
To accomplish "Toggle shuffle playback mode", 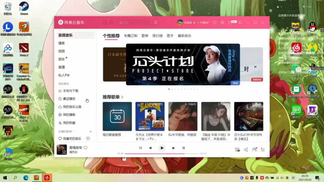I will 140,148.
